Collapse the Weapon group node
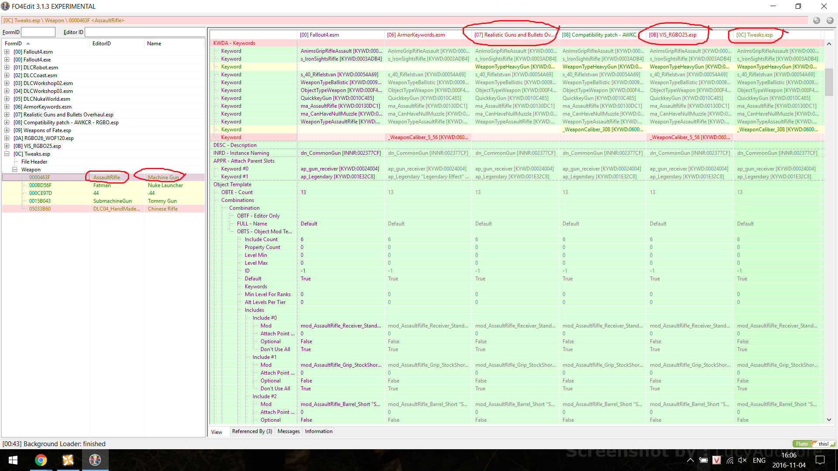Image resolution: width=838 pixels, height=471 pixels. (15, 170)
